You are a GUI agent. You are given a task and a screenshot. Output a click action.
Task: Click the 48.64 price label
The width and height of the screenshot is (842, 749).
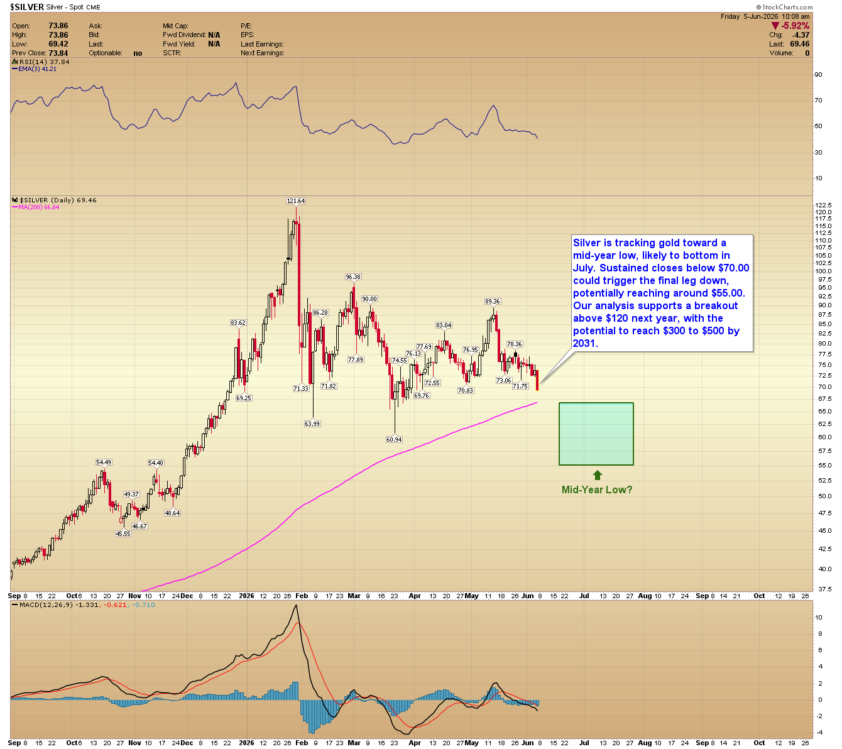coord(172,513)
